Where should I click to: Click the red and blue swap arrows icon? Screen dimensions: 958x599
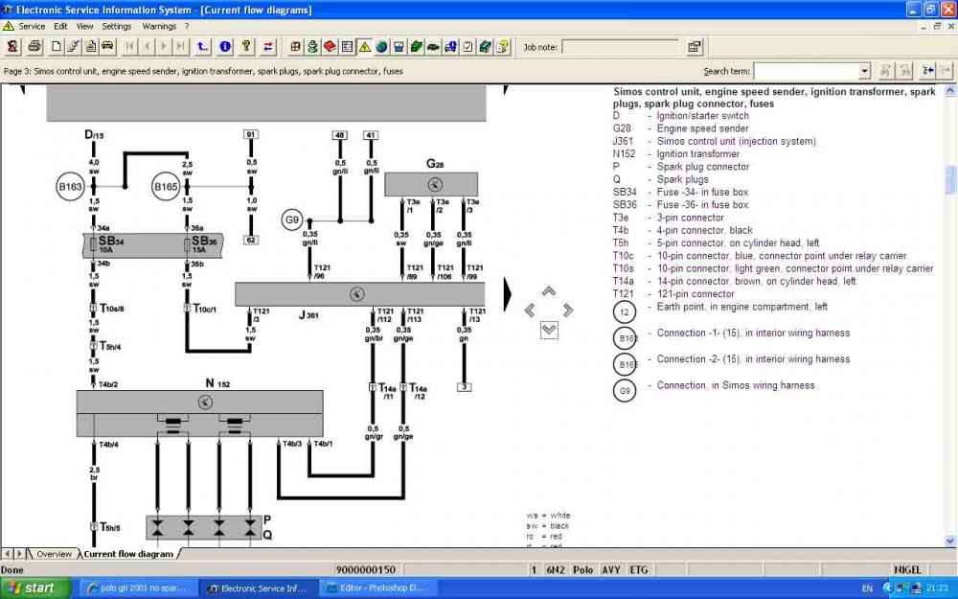pos(267,46)
